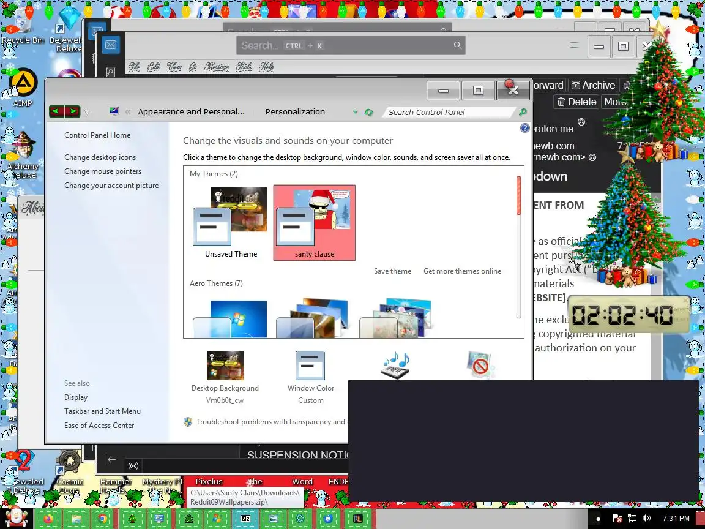Image resolution: width=705 pixels, height=529 pixels.
Task: Select the Characters Aero theme thumbnail
Action: pyautogui.click(x=397, y=318)
